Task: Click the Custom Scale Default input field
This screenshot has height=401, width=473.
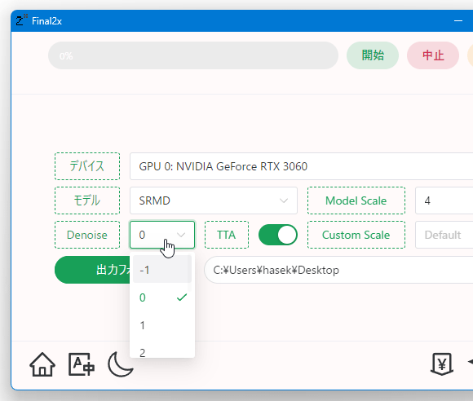Action: click(444, 235)
